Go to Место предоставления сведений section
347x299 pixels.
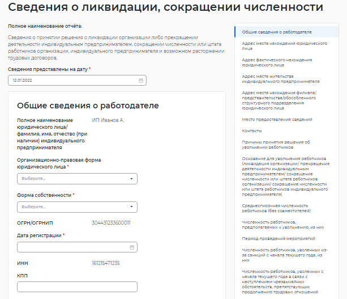click(277, 120)
